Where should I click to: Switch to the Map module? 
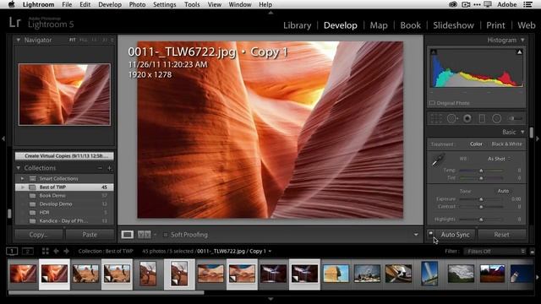click(x=379, y=25)
